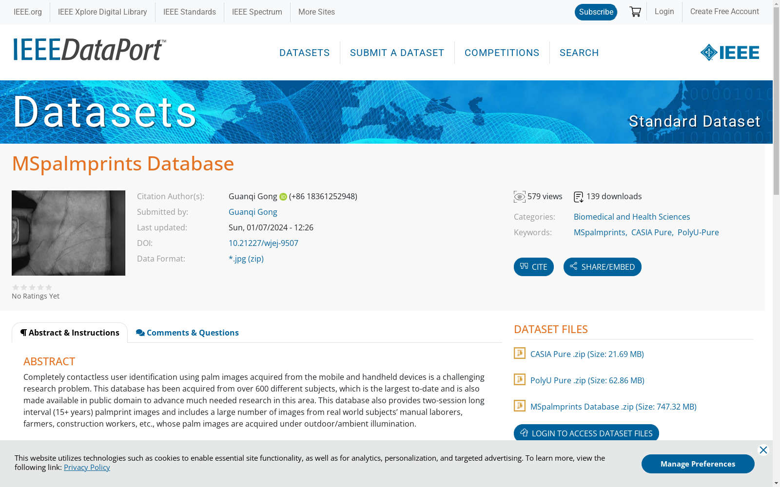Click the MSpalmprints keyword
780x487 pixels.
(x=600, y=232)
